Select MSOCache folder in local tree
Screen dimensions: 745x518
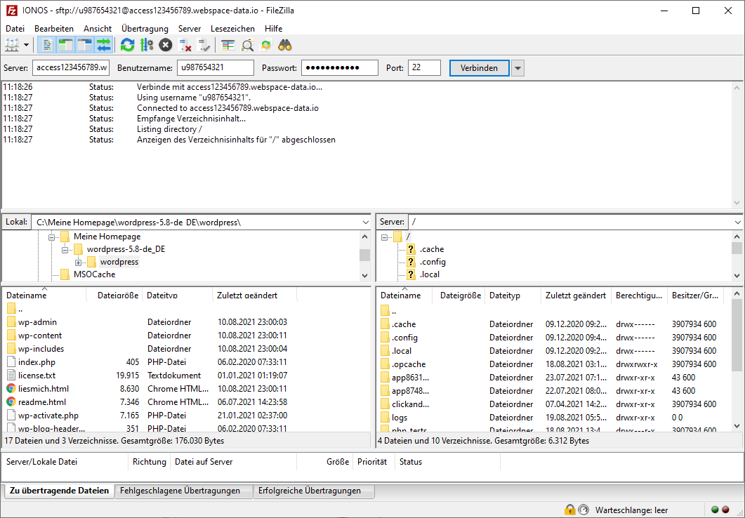94,274
